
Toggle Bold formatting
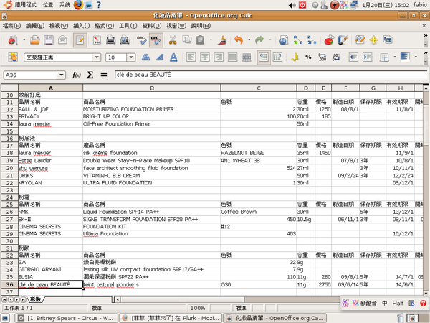coord(145,57)
